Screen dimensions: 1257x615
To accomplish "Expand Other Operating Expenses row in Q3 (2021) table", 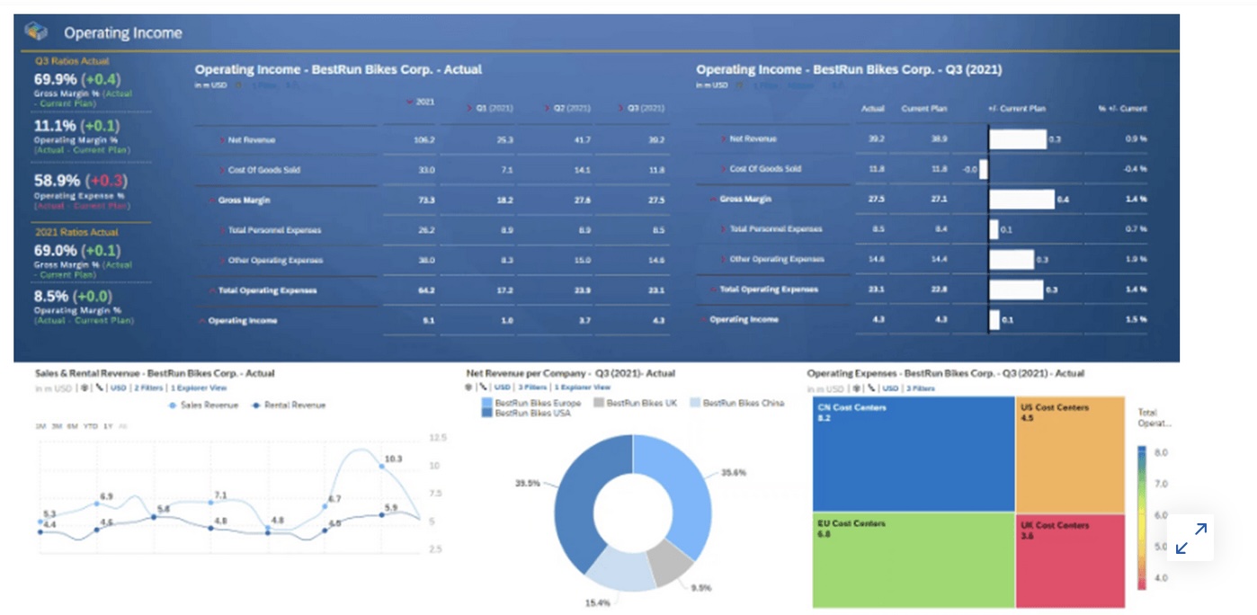I will pos(723,259).
